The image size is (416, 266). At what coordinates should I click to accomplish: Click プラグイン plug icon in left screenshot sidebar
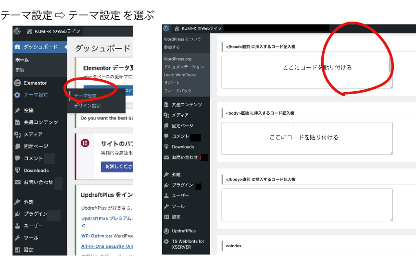point(17,214)
